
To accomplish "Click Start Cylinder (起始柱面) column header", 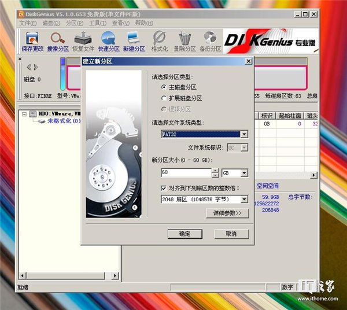I will [290, 116].
